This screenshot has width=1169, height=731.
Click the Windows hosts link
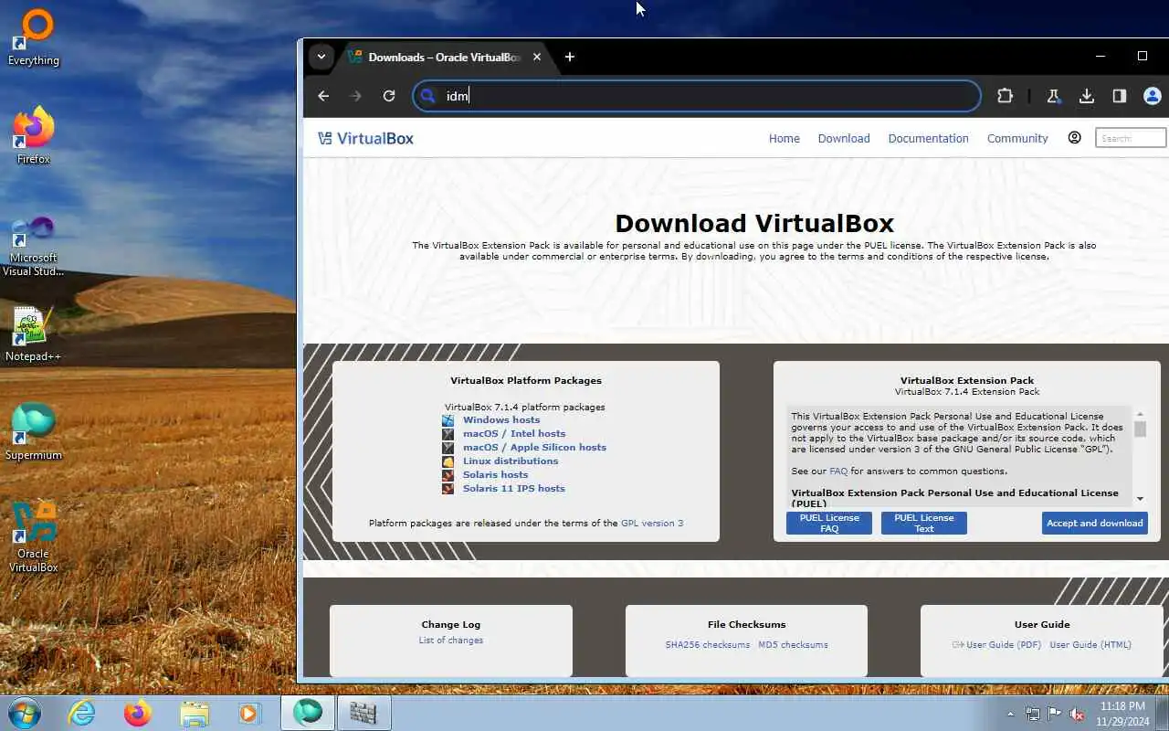click(501, 420)
